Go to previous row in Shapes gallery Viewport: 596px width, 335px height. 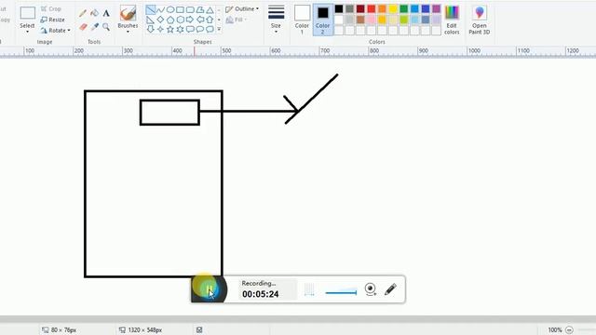point(219,10)
